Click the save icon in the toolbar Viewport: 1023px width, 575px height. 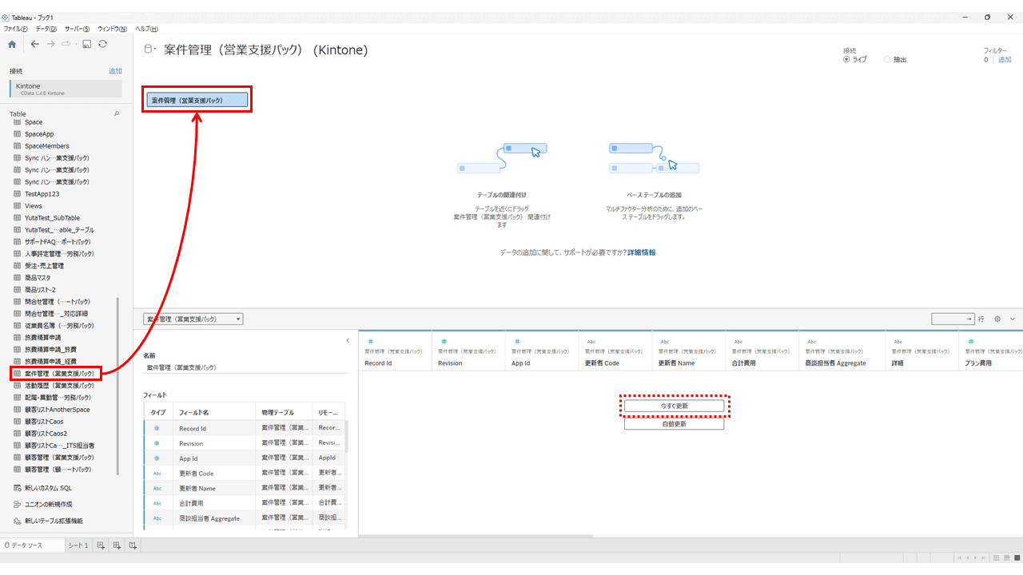pos(87,44)
